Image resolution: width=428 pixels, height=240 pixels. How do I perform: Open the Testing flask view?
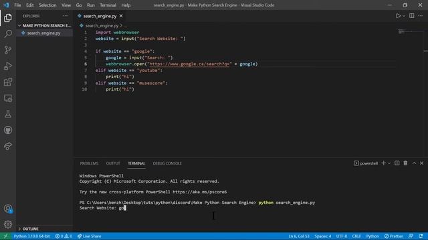[x=7, y=114]
